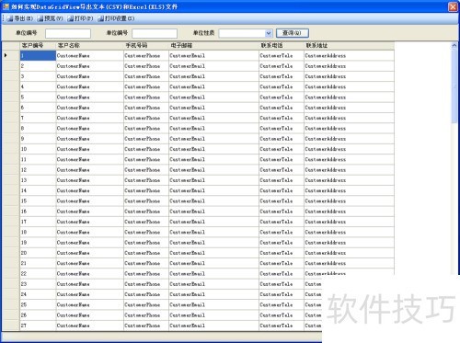The height and width of the screenshot is (343, 460).
Task: Click the row selector arrow for row 1
Action: click(x=11, y=55)
